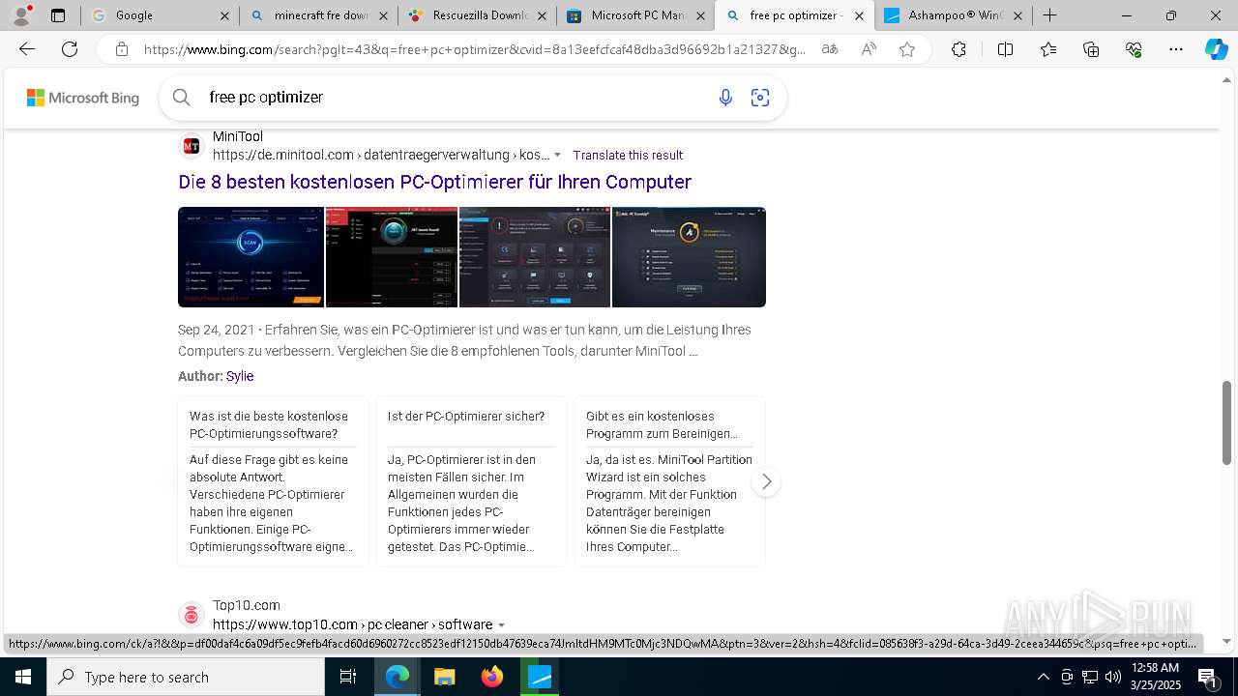Viewport: 1238px width, 696px height.
Task: Add this page to favorites star
Action: tap(907, 49)
